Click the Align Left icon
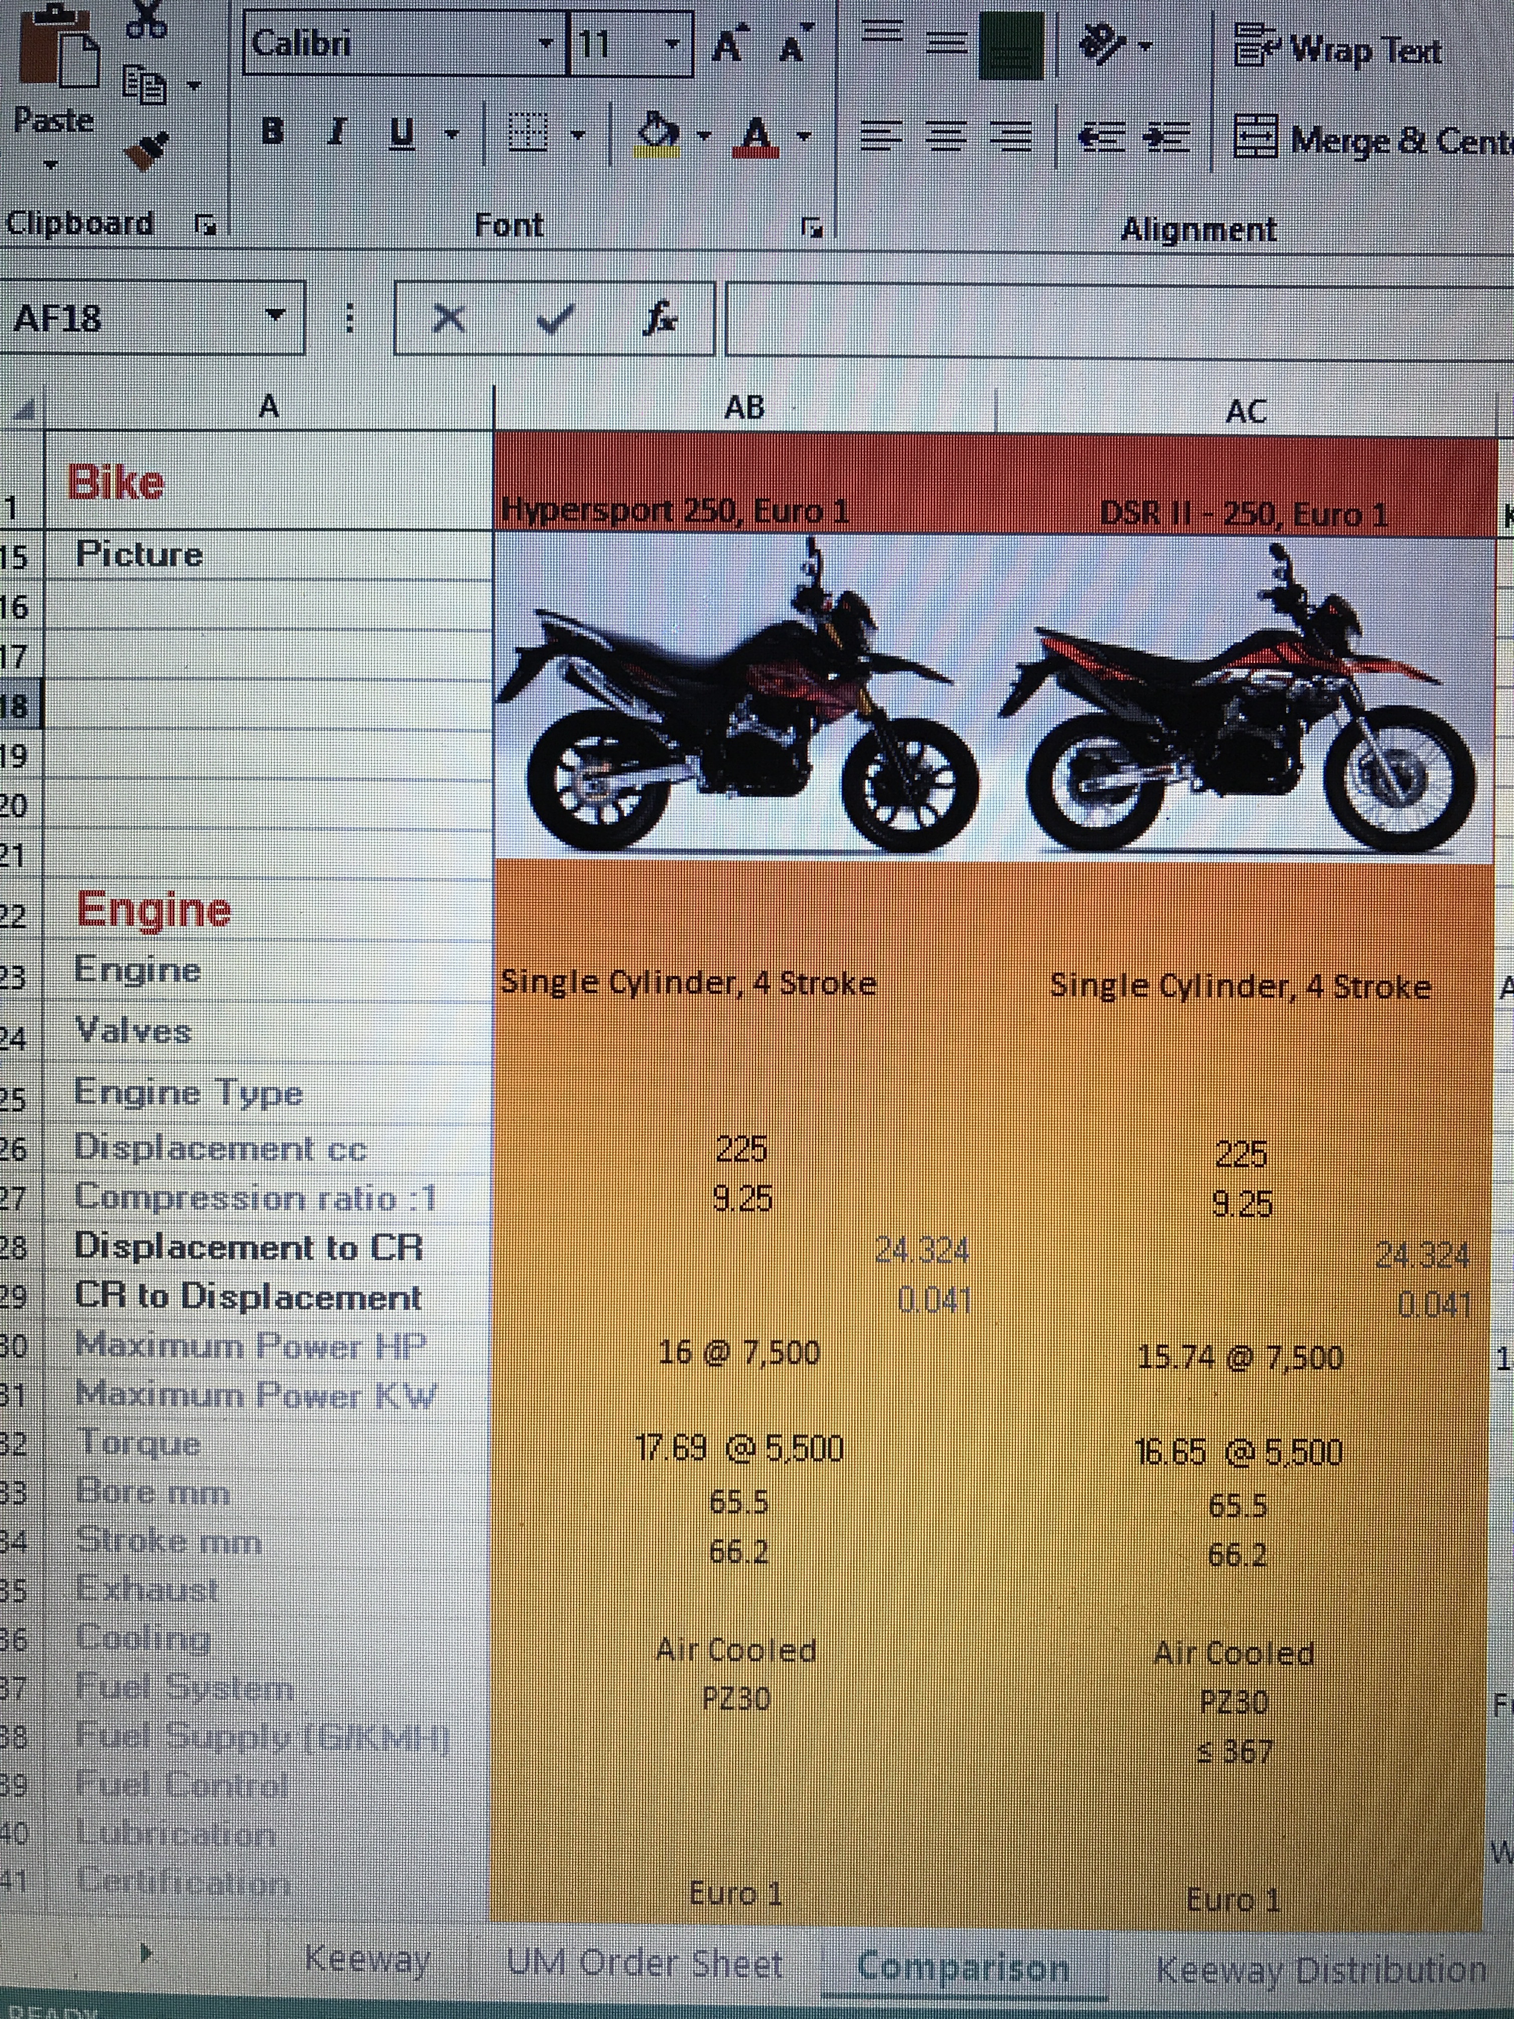 pyautogui.click(x=880, y=137)
